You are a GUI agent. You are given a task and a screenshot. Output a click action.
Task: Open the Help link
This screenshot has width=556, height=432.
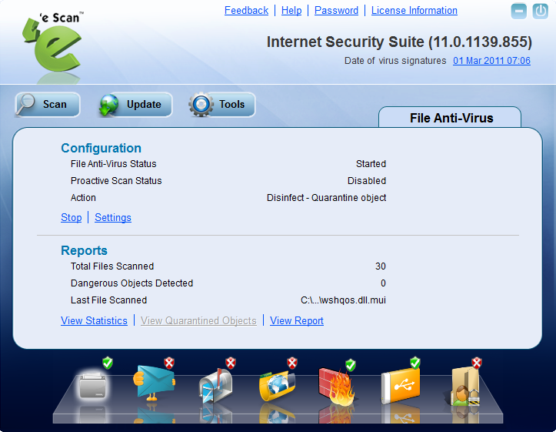(x=291, y=11)
